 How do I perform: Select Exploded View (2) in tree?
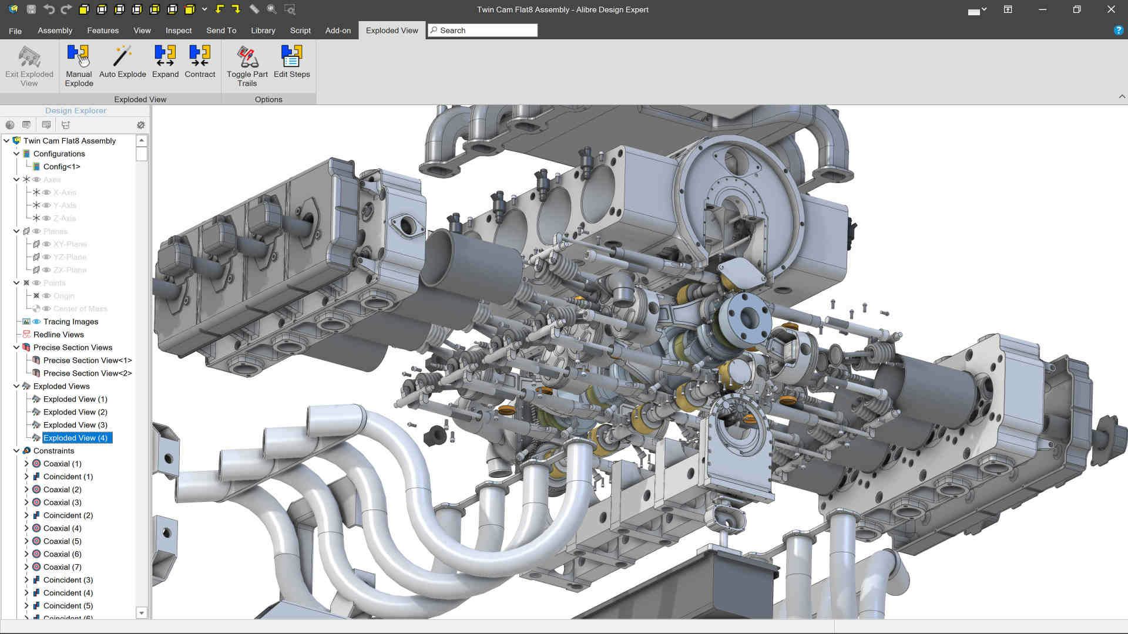(75, 411)
